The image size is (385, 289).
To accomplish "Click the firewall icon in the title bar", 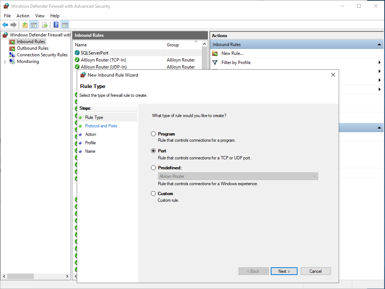I will pos(6,6).
